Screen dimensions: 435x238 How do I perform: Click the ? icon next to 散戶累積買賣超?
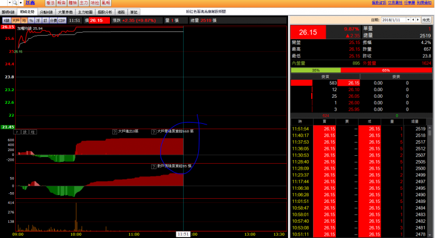click(153, 167)
